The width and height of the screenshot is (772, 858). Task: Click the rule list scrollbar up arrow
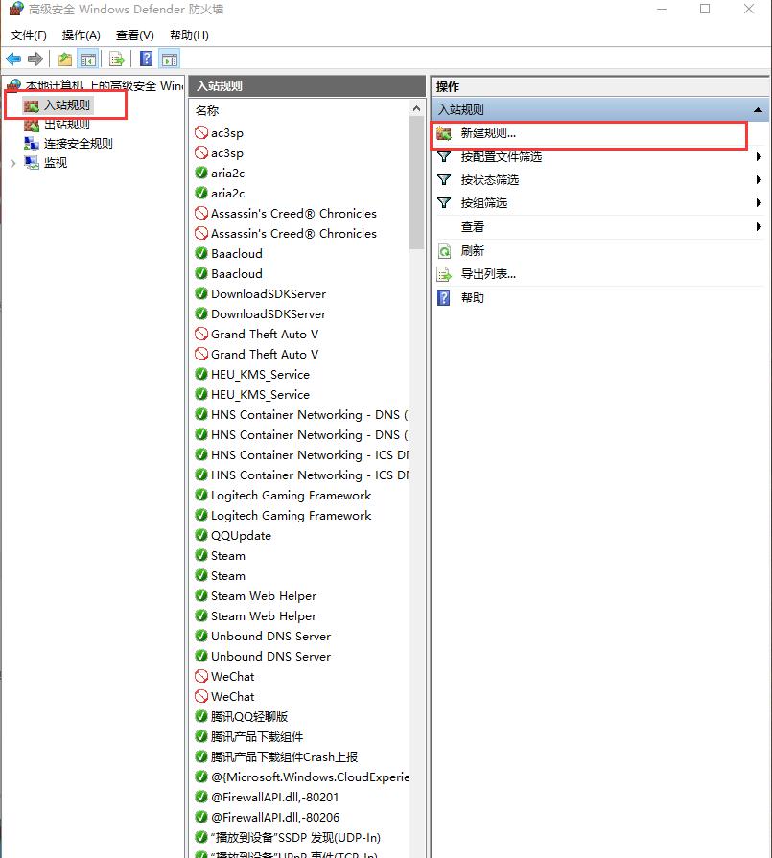[x=416, y=109]
